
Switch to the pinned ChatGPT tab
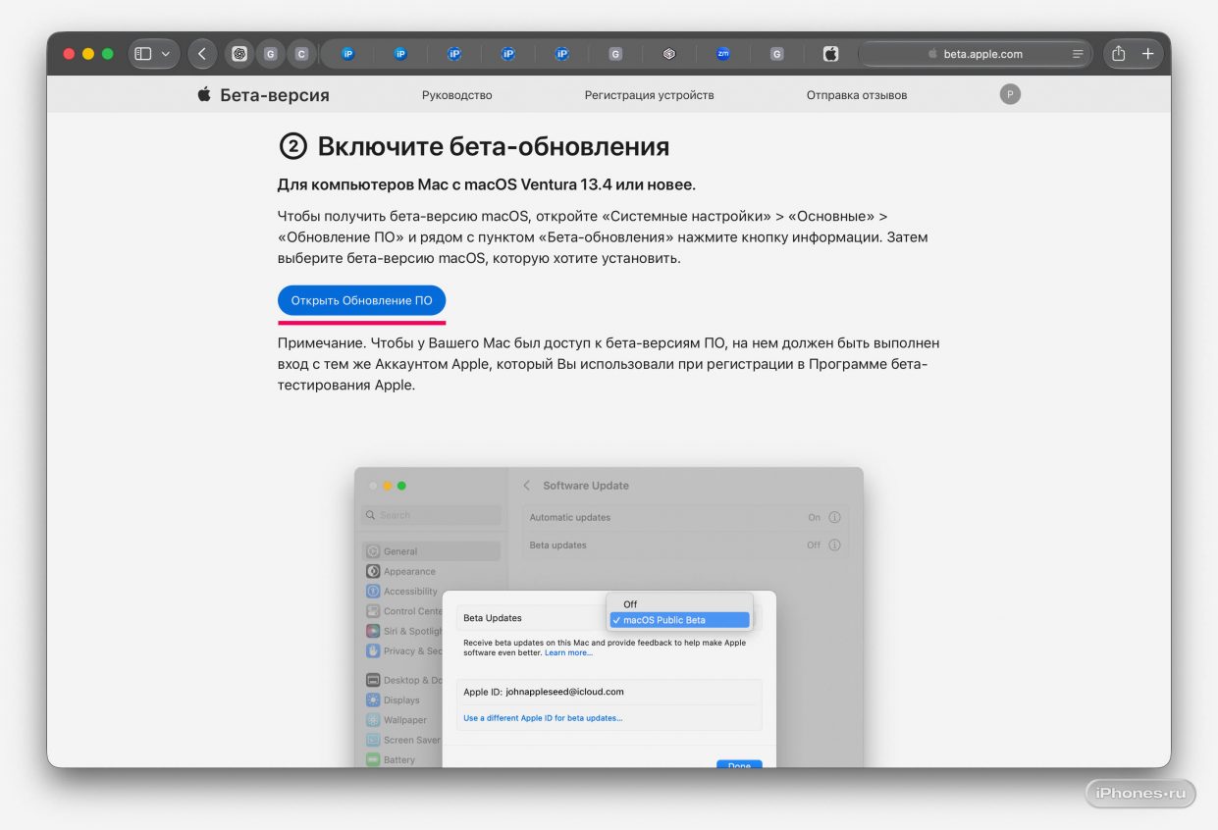pos(239,54)
